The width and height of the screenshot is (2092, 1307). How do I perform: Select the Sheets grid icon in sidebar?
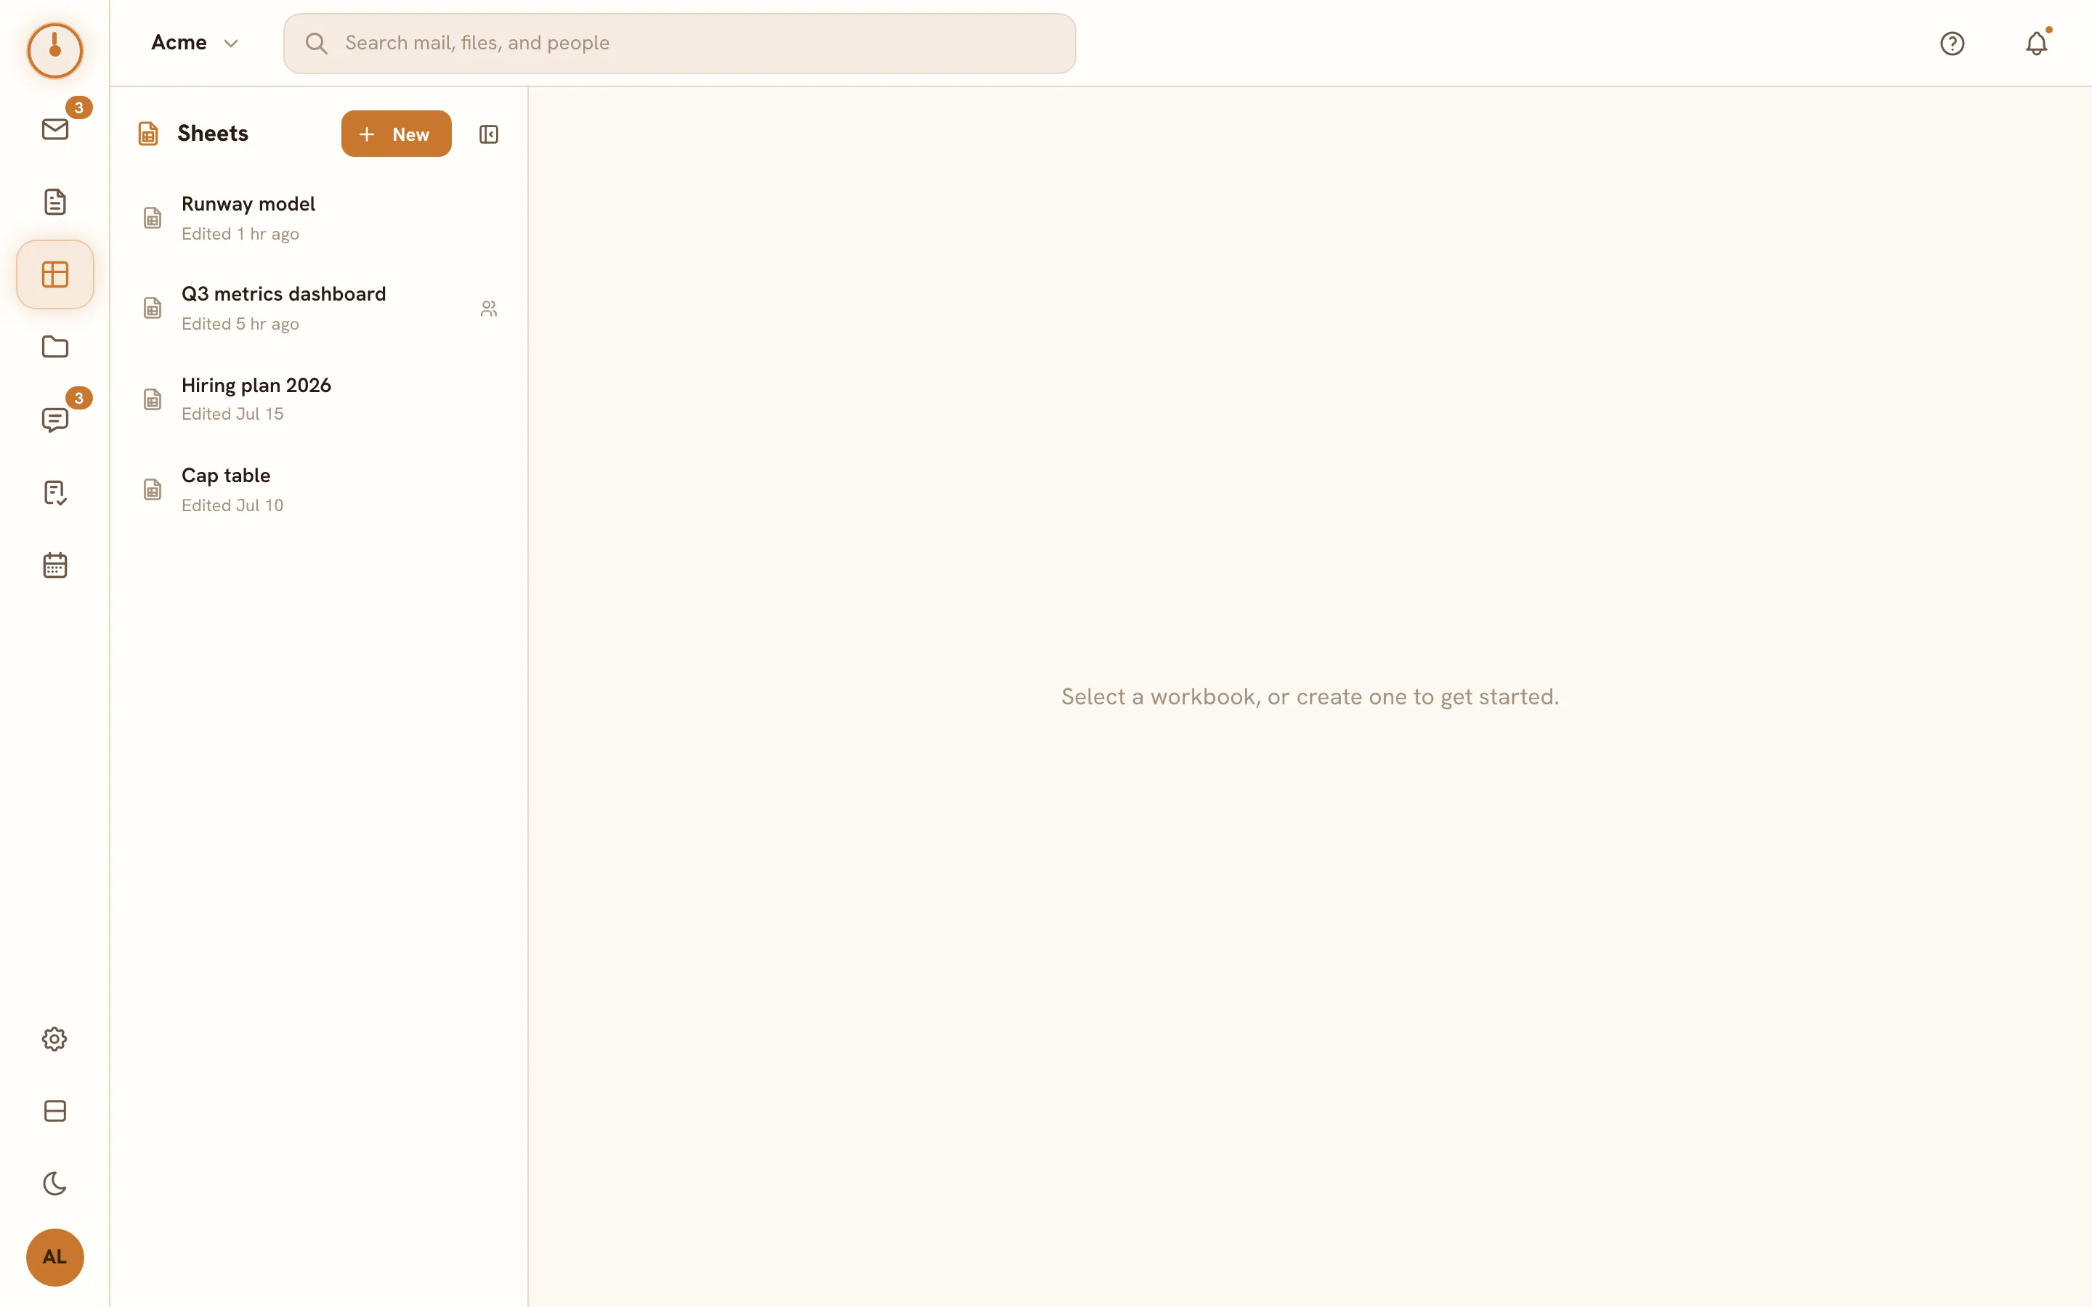pos(54,275)
